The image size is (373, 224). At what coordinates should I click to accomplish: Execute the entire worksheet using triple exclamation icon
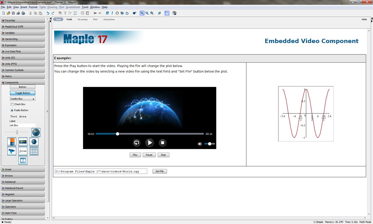(x=107, y=13)
